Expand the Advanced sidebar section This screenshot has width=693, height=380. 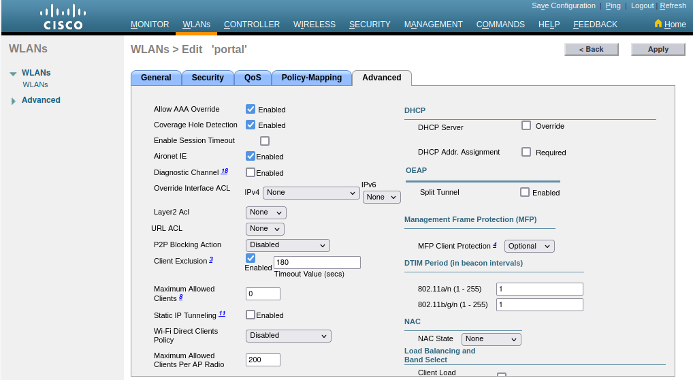pyautogui.click(x=13, y=101)
